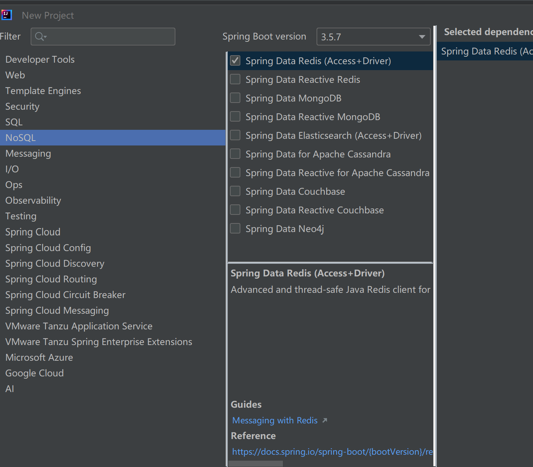Select the NoSQL category
This screenshot has width=533, height=467.
click(113, 138)
